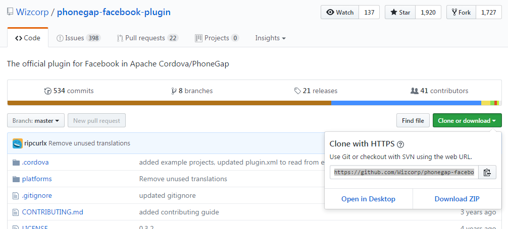Select the HTTPS clone URL field
The width and height of the screenshot is (508, 229).
pos(404,172)
